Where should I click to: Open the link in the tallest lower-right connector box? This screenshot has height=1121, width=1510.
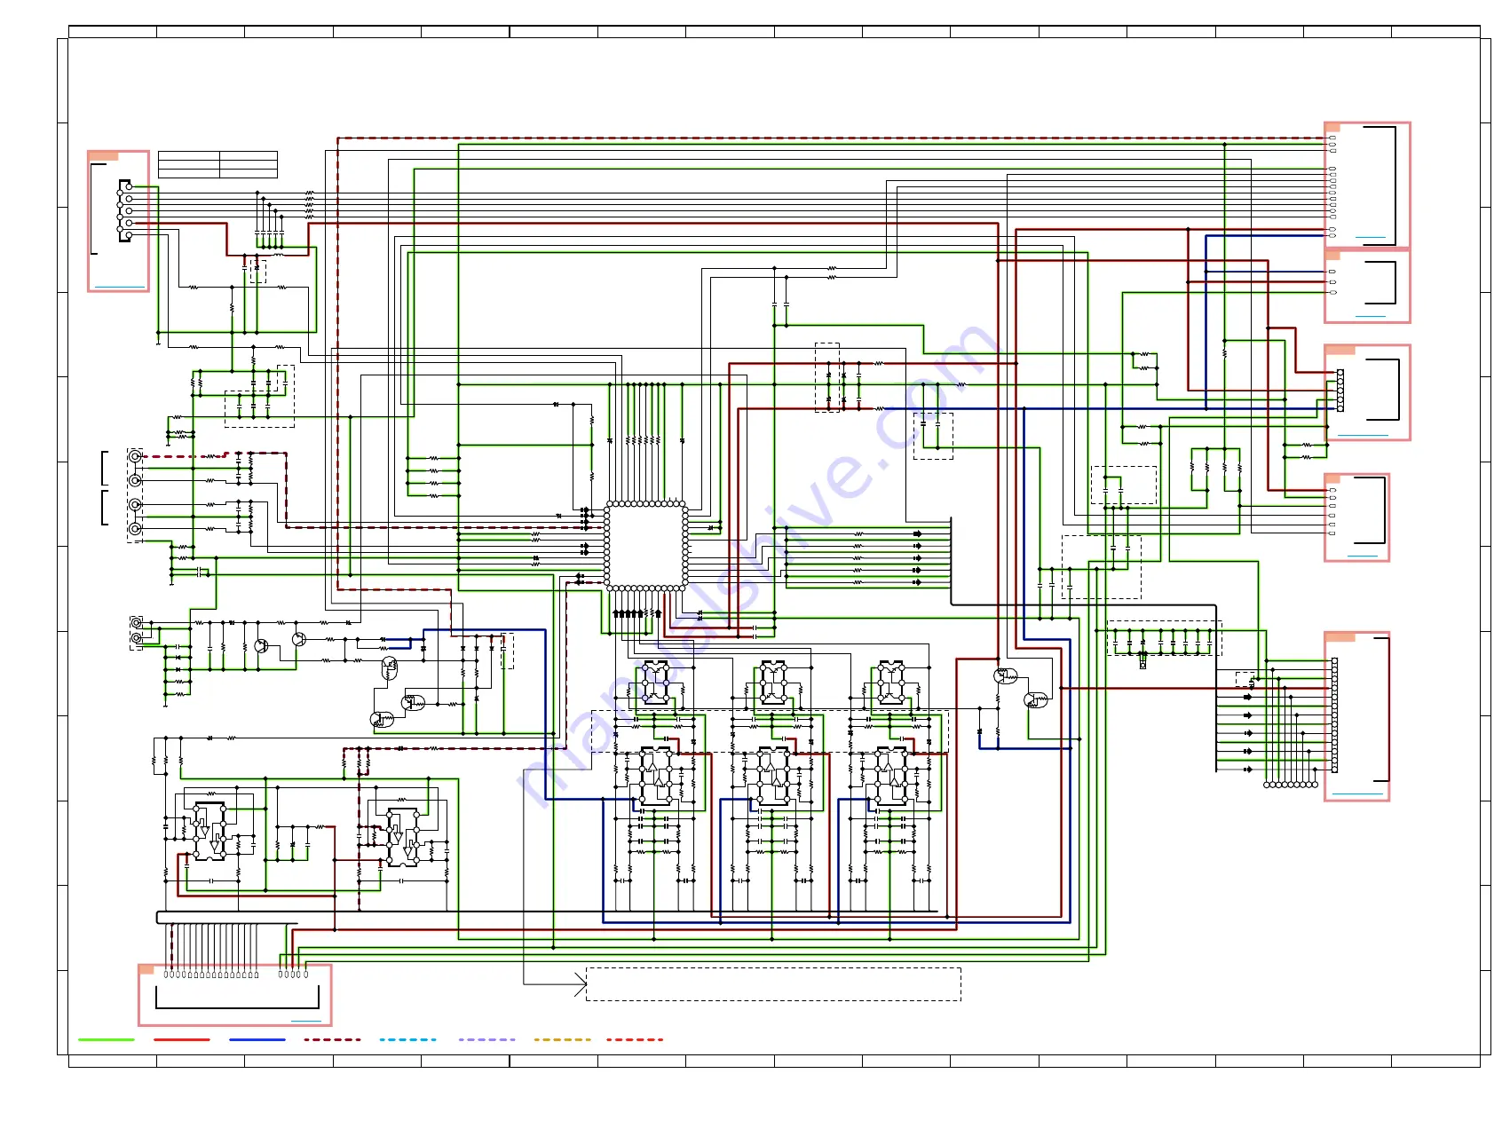(x=1357, y=793)
